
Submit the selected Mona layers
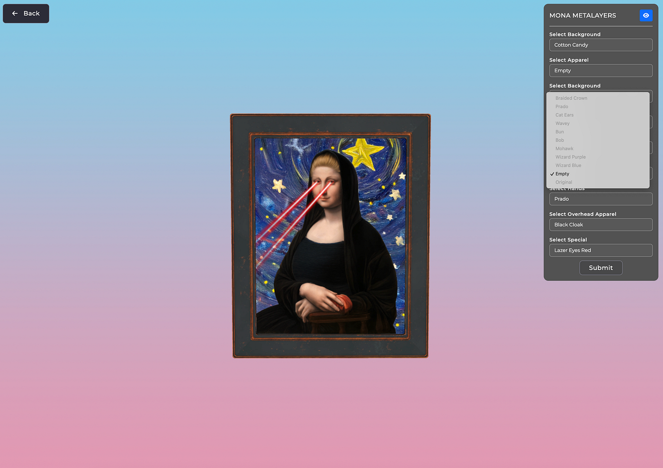(x=600, y=268)
